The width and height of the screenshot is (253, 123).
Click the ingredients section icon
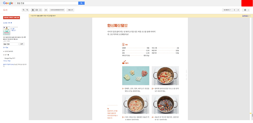123,45
